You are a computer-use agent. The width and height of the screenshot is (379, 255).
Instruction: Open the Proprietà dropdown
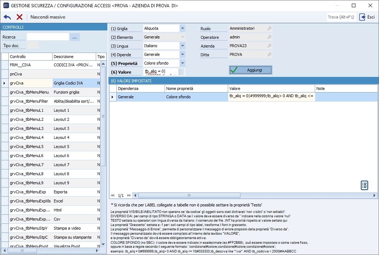pos(182,63)
